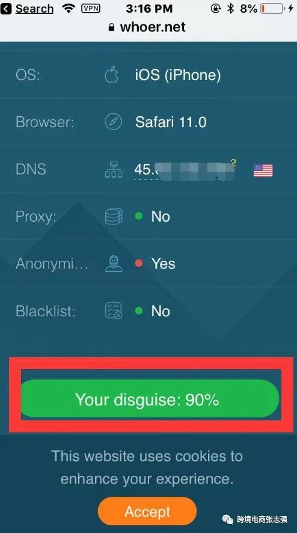Tap the Your disguise: 90% bar
Screen dimensions: 297x533
149,399
